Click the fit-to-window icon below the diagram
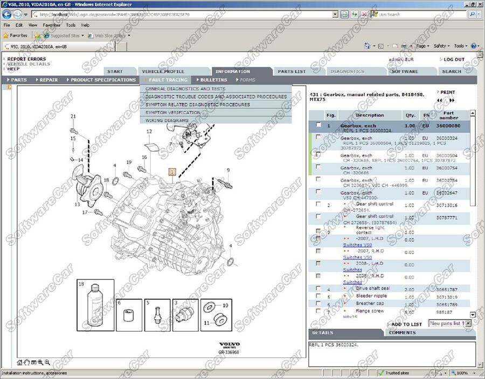The height and width of the screenshot is (379, 485). click(x=33, y=362)
